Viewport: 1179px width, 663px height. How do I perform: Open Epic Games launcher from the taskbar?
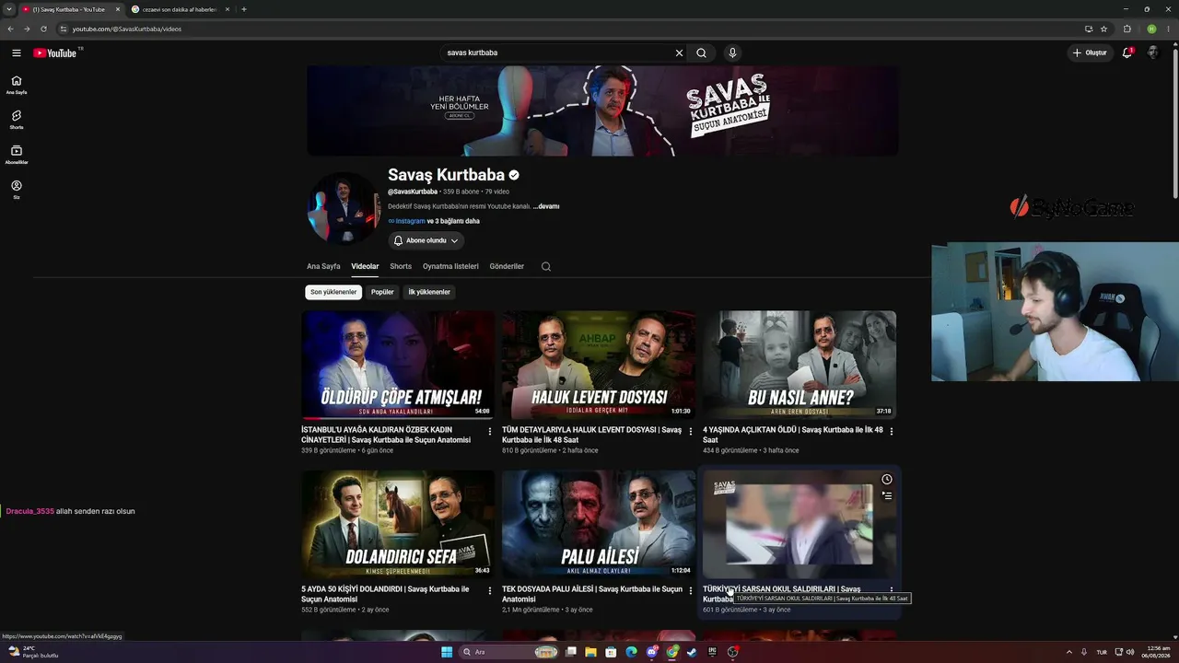(x=712, y=652)
